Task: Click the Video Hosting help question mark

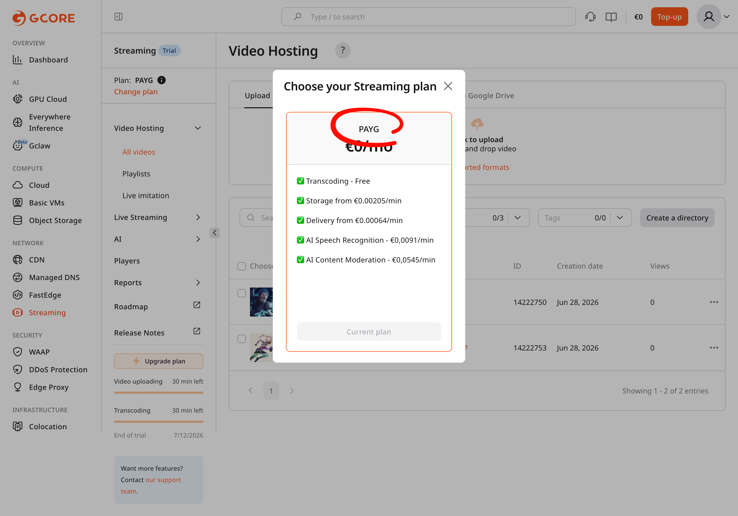Action: [x=343, y=51]
